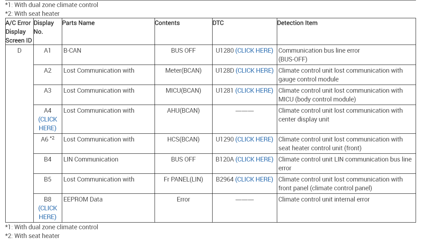Select the HCS(BCAN) contents cell
The height and width of the screenshot is (251, 423).
pos(183,139)
